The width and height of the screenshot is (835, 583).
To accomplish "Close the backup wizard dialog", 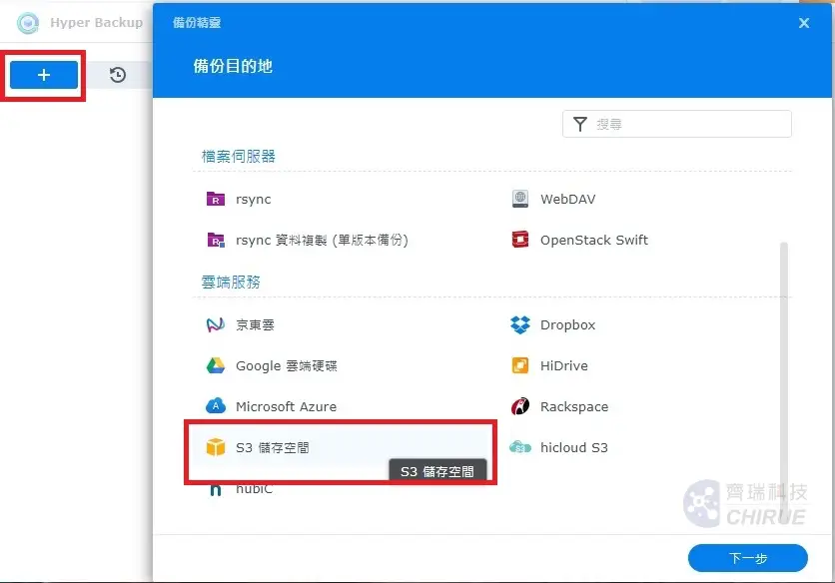I will tap(804, 23).
